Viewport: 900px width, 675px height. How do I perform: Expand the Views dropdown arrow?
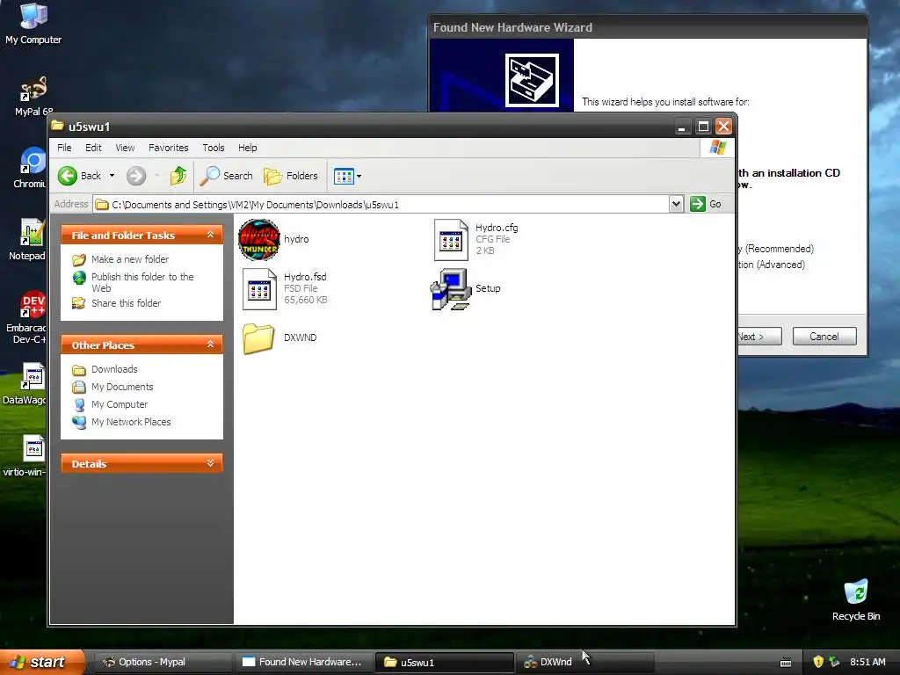[x=359, y=176]
